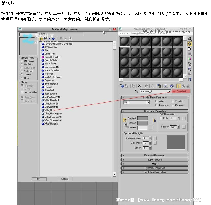211x205 pixels.
Task: Check the Incompatible checkbox
Action: click(x=22, y=93)
